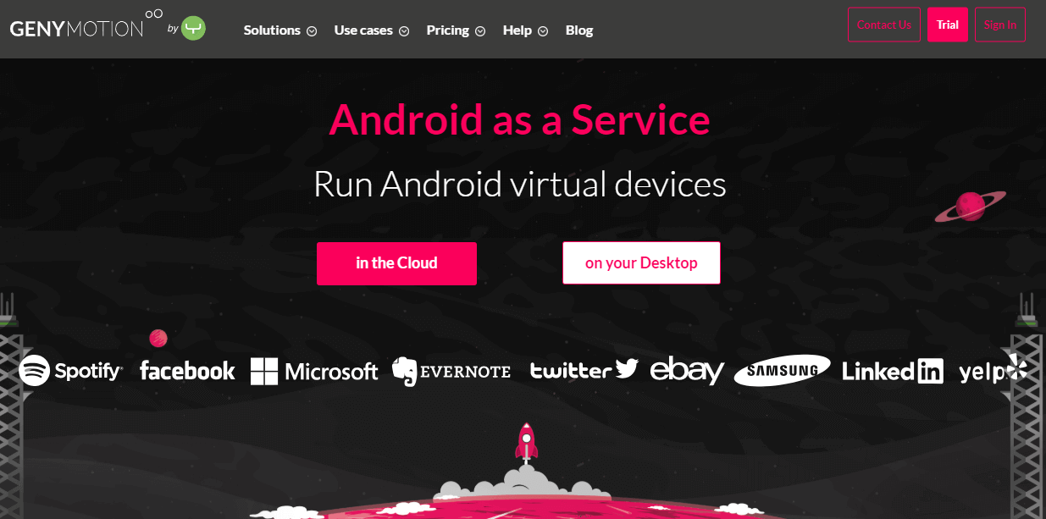
Task: Click the green Genymobile logo icon
Action: point(193,29)
